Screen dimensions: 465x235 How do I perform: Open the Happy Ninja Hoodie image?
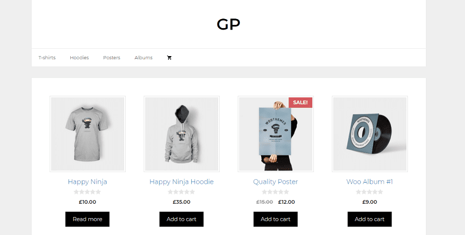181,134
